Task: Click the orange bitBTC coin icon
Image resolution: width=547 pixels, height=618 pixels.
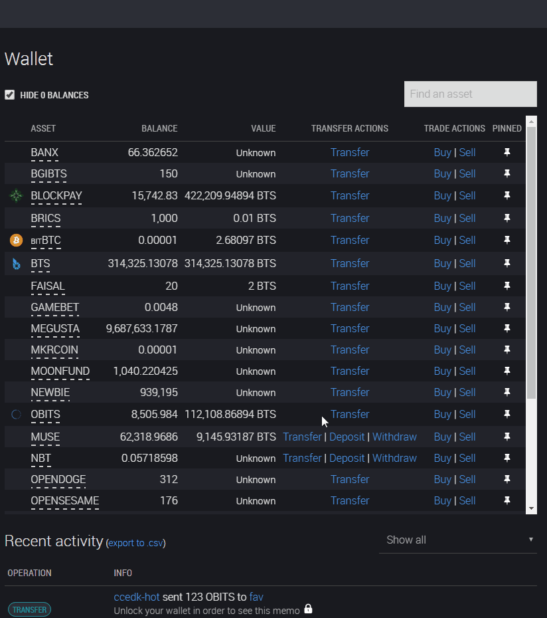Action: [x=16, y=240]
